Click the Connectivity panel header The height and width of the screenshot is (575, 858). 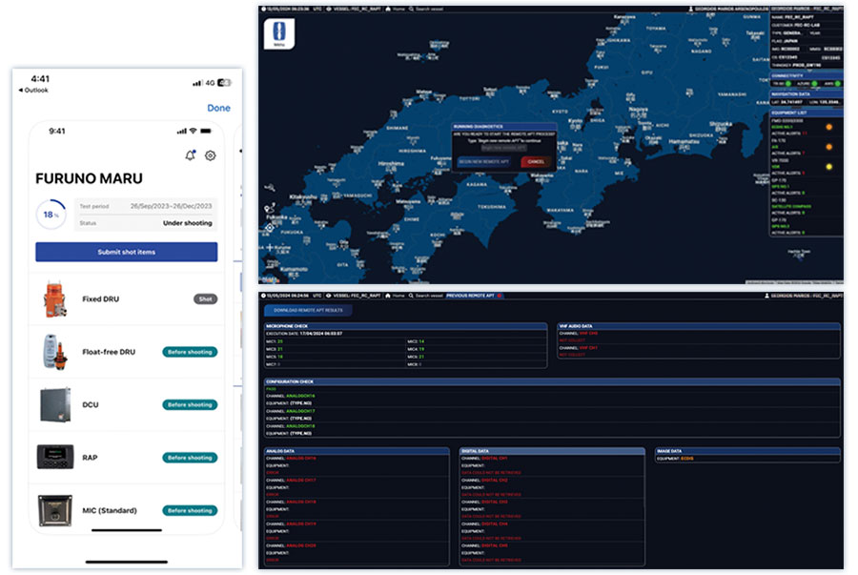click(806, 76)
